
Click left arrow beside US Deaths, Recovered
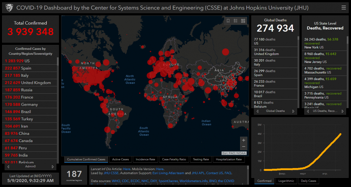pos(308,111)
